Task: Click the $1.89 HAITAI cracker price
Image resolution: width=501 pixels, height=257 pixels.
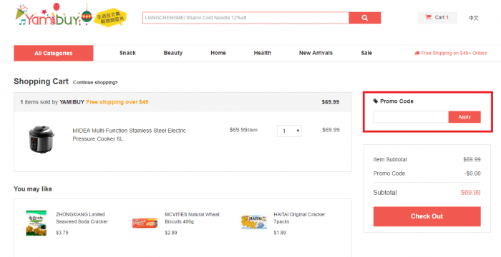Action: tap(280, 233)
